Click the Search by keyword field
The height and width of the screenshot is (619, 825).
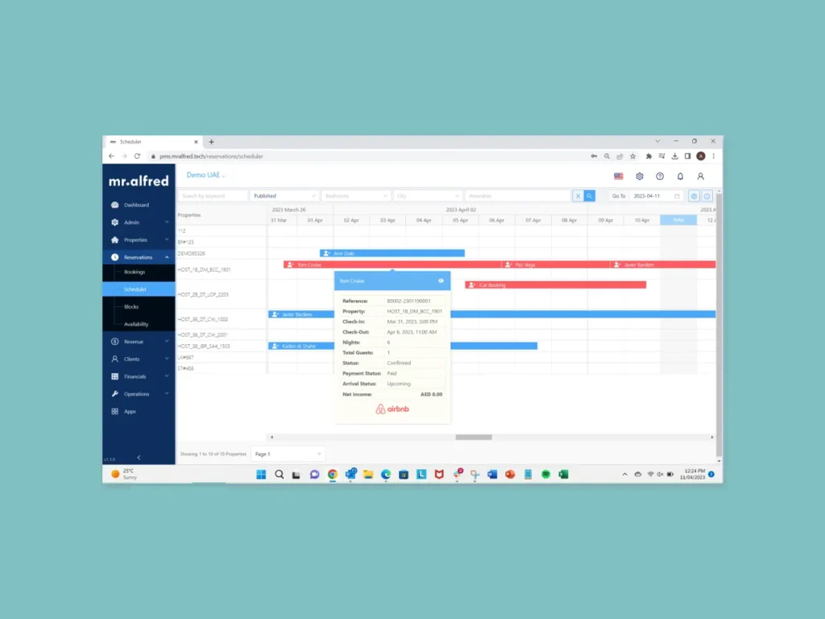tap(213, 196)
